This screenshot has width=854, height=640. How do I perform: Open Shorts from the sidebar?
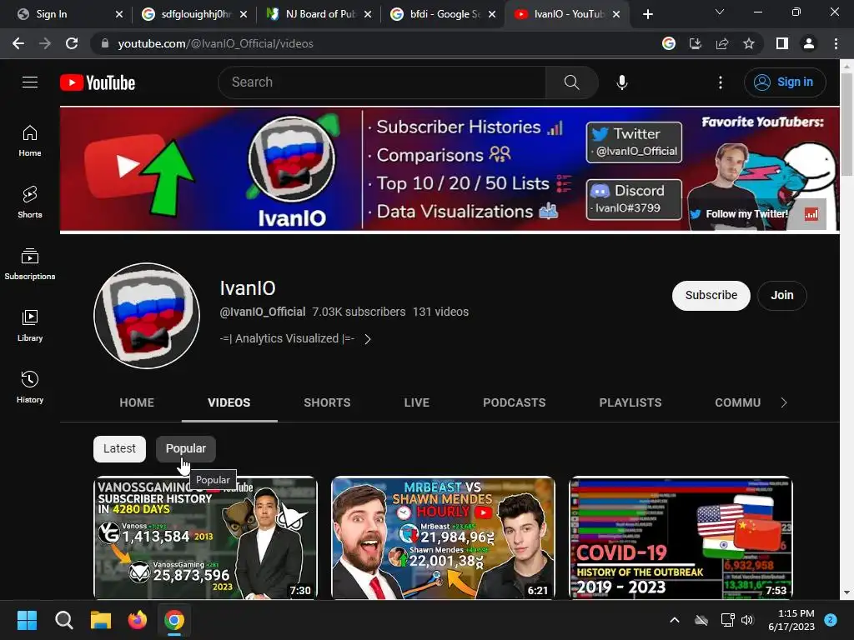pos(30,202)
